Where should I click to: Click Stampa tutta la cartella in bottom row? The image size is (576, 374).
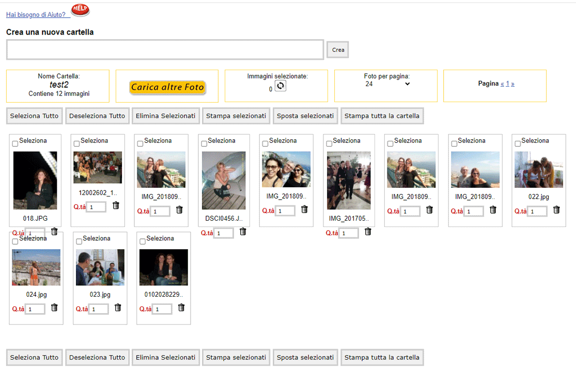tap(382, 357)
